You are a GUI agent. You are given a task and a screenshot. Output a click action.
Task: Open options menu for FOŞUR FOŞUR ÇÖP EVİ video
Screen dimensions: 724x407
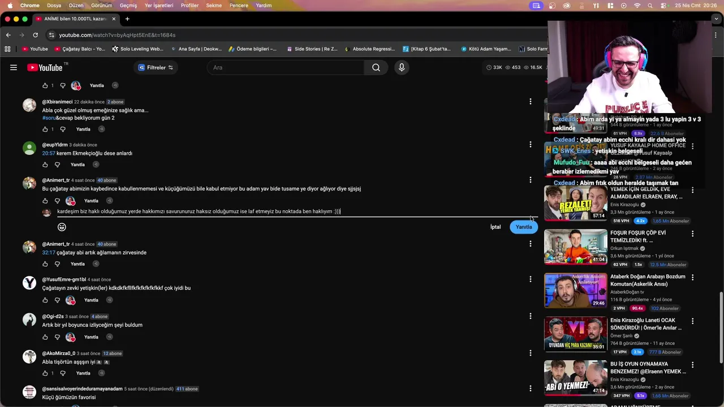tap(692, 233)
